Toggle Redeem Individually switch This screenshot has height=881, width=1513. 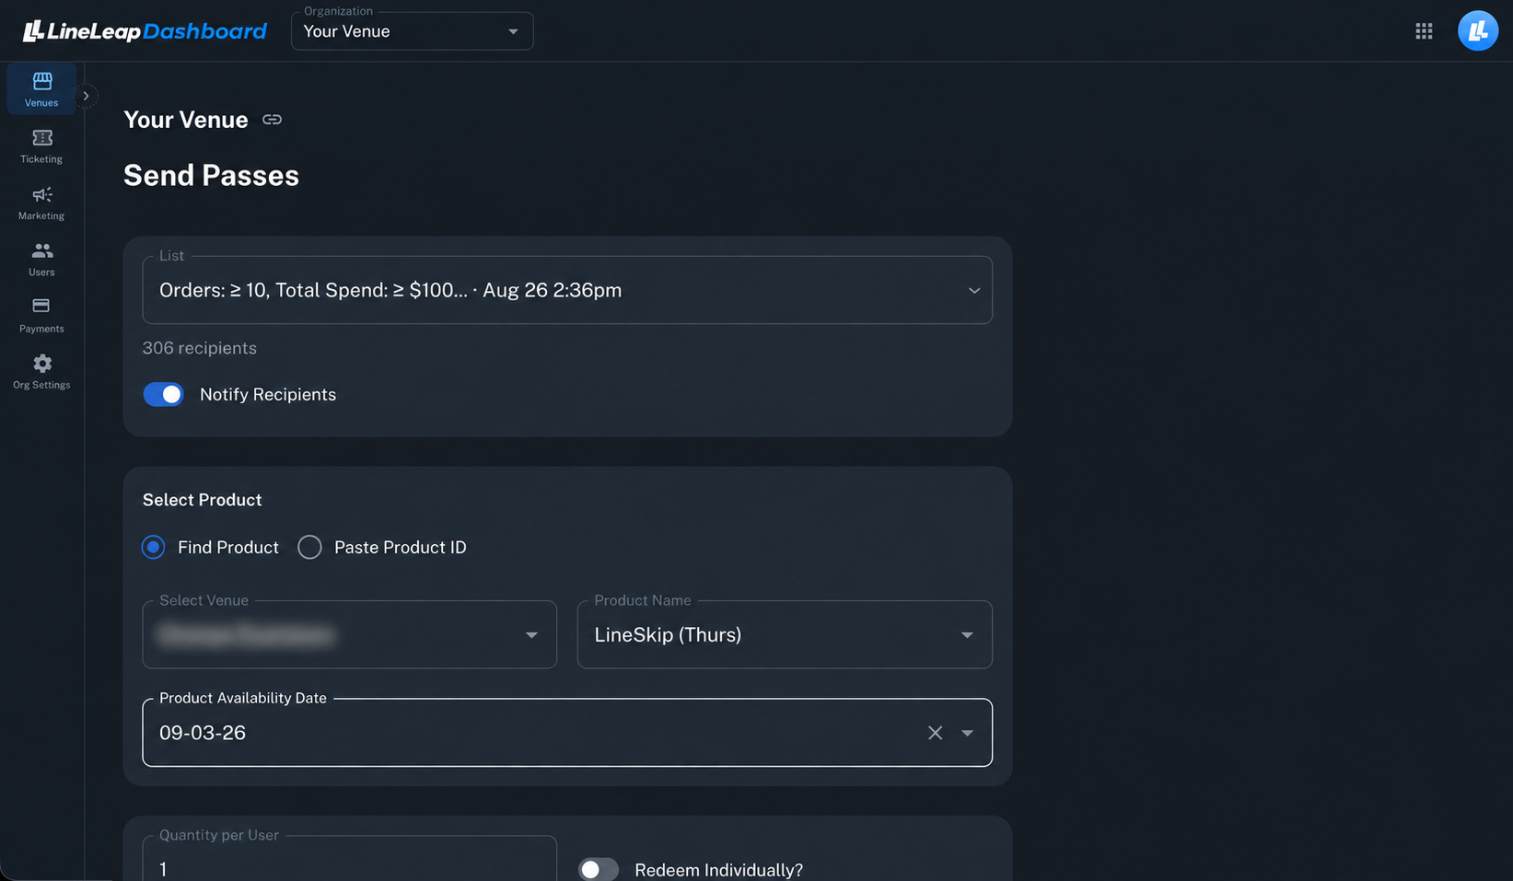tap(599, 870)
